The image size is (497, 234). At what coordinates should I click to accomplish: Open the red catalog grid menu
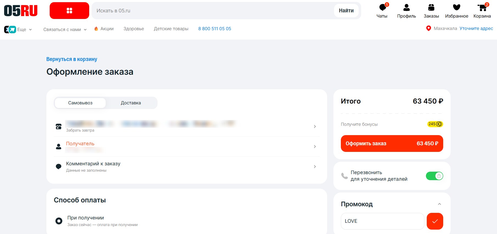point(69,11)
